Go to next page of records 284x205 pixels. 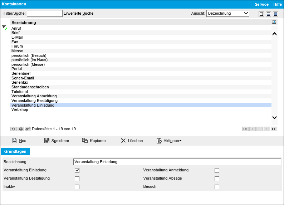coord(266,129)
